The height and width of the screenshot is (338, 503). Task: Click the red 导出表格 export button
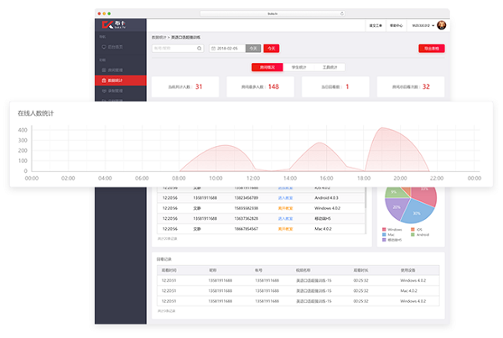[x=431, y=49]
